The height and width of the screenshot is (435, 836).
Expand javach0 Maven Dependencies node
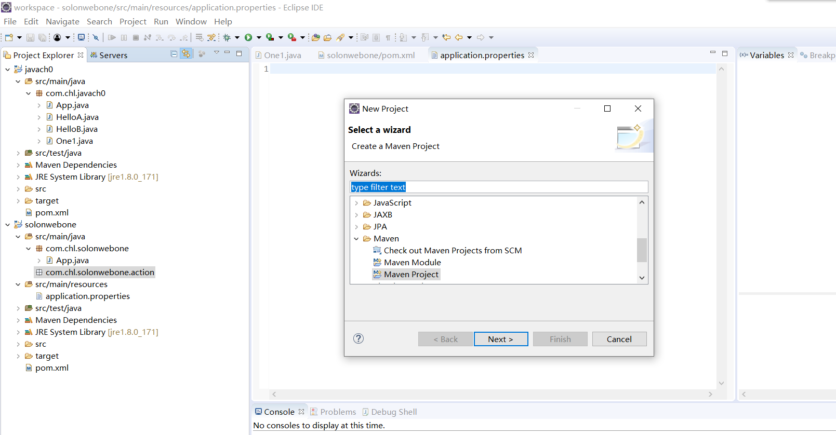(18, 165)
